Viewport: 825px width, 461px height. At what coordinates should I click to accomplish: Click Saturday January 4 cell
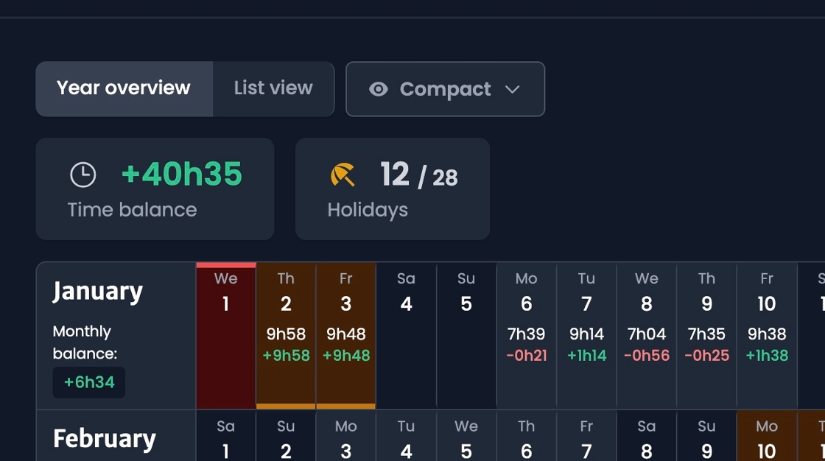tap(406, 335)
